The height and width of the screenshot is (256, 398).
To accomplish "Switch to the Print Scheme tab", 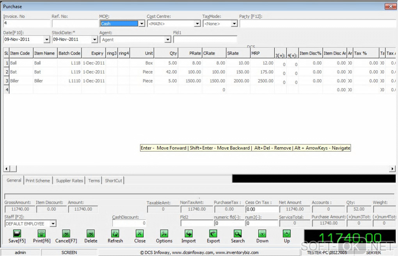I will click(38, 180).
